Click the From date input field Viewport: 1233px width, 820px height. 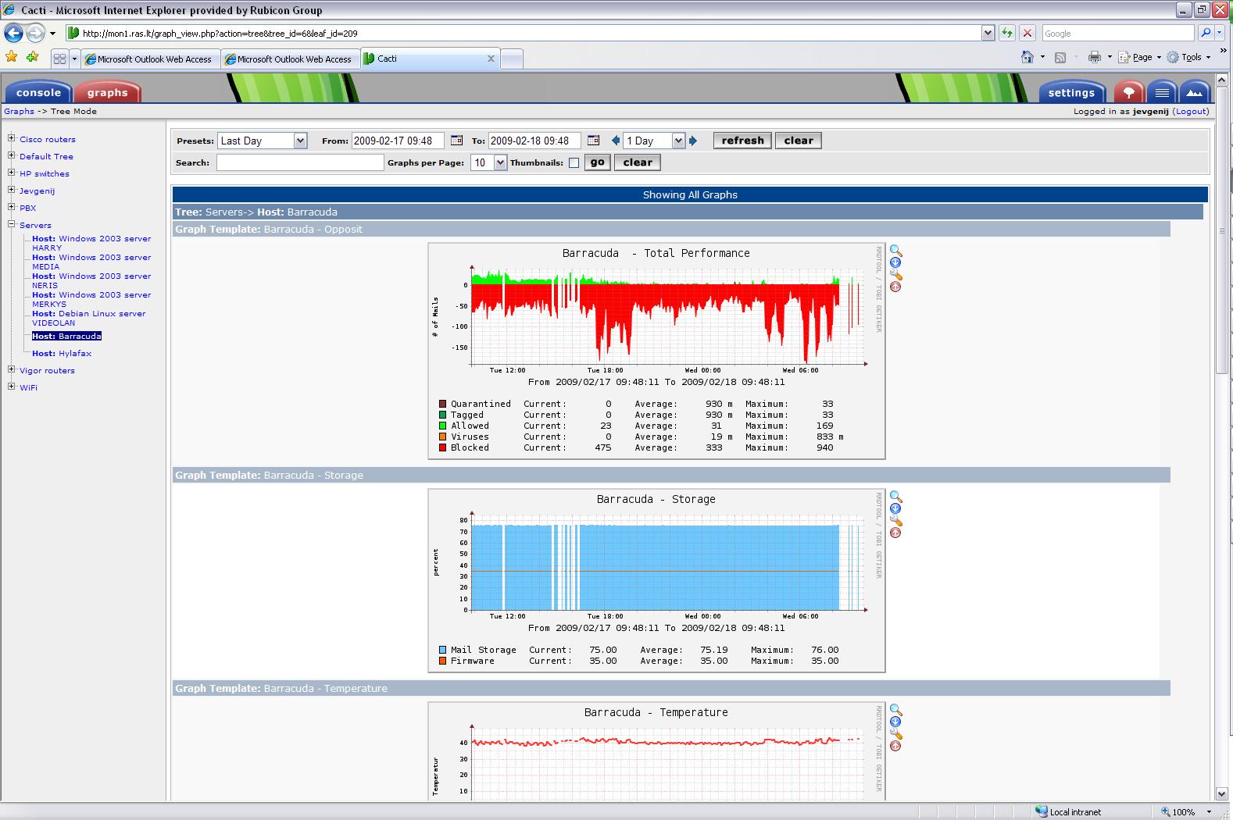(398, 141)
